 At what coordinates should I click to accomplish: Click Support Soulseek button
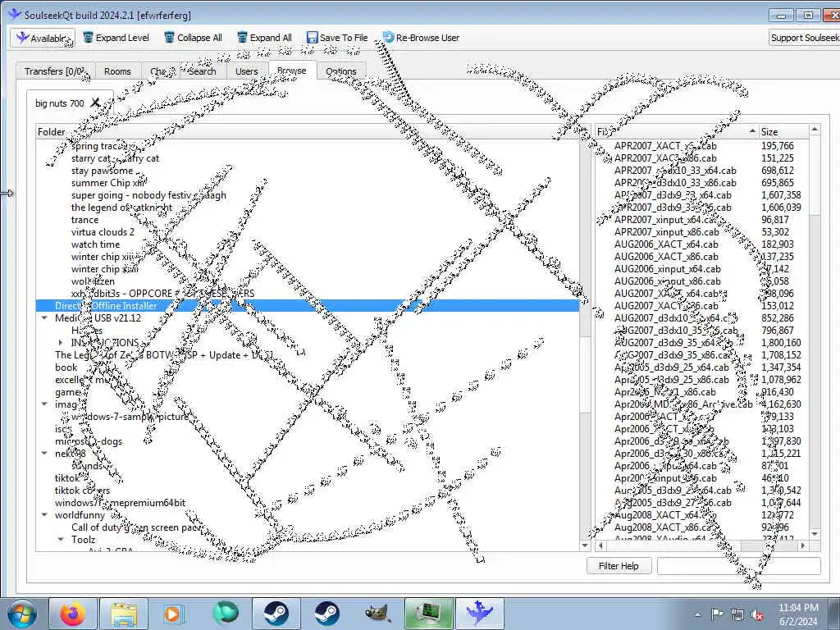coord(805,38)
